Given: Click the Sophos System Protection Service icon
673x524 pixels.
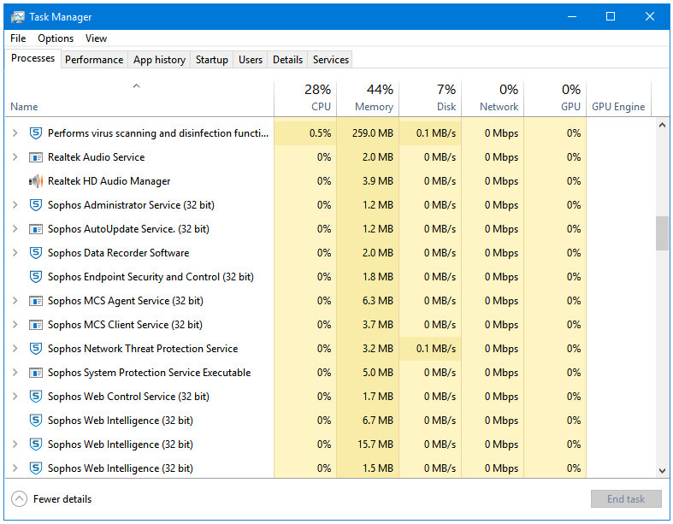Looking at the screenshot, I should click(36, 373).
